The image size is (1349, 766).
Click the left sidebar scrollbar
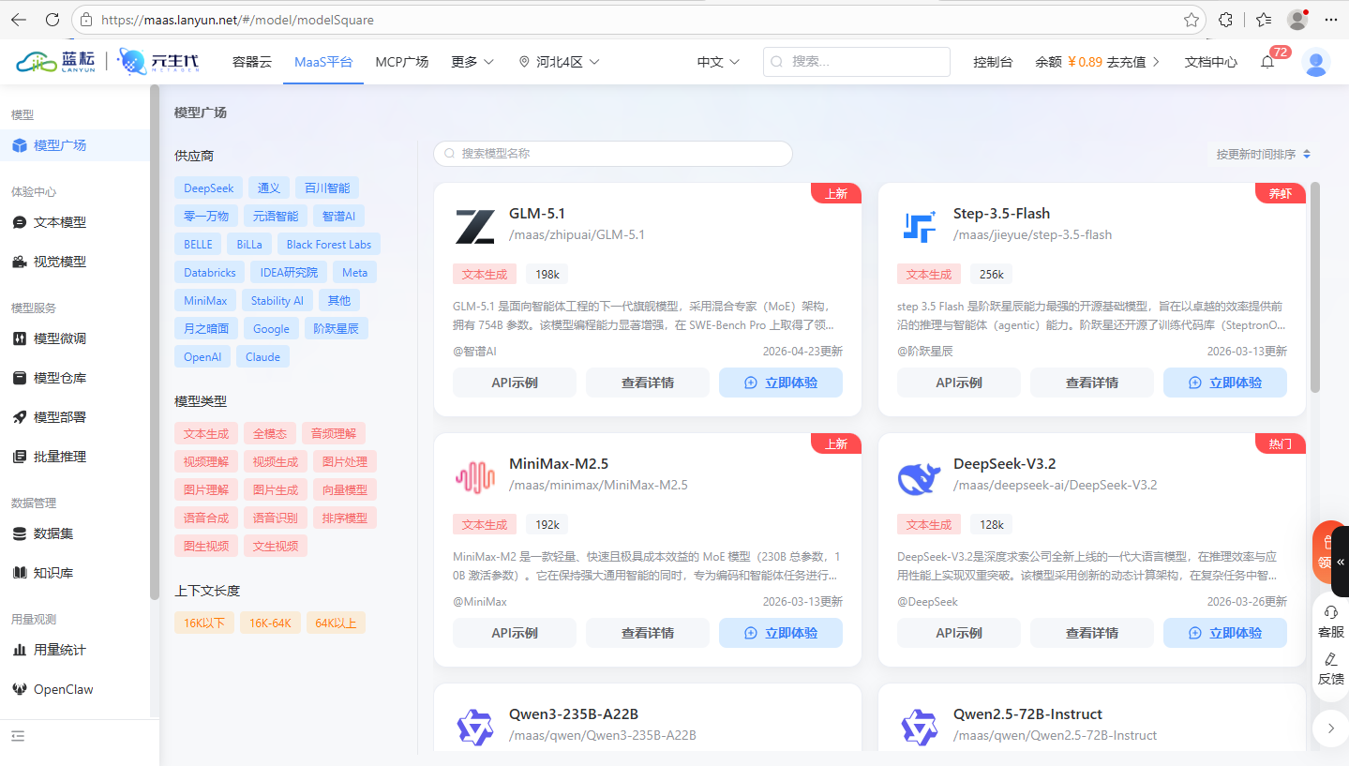(x=155, y=341)
